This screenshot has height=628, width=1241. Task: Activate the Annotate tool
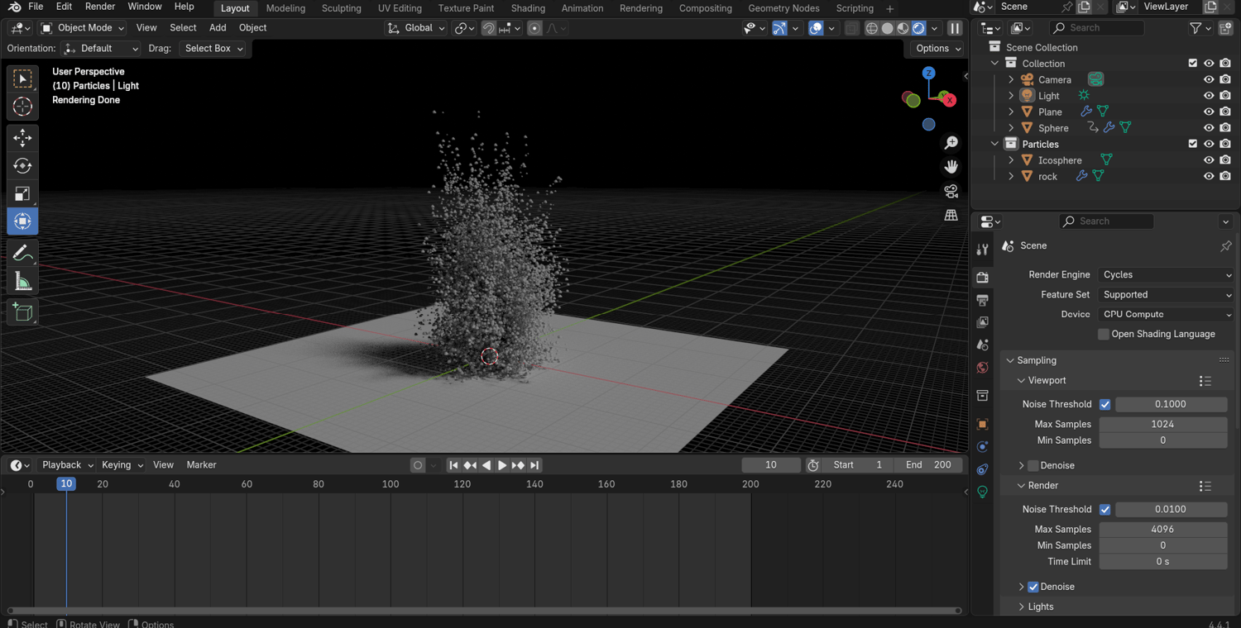click(x=22, y=253)
